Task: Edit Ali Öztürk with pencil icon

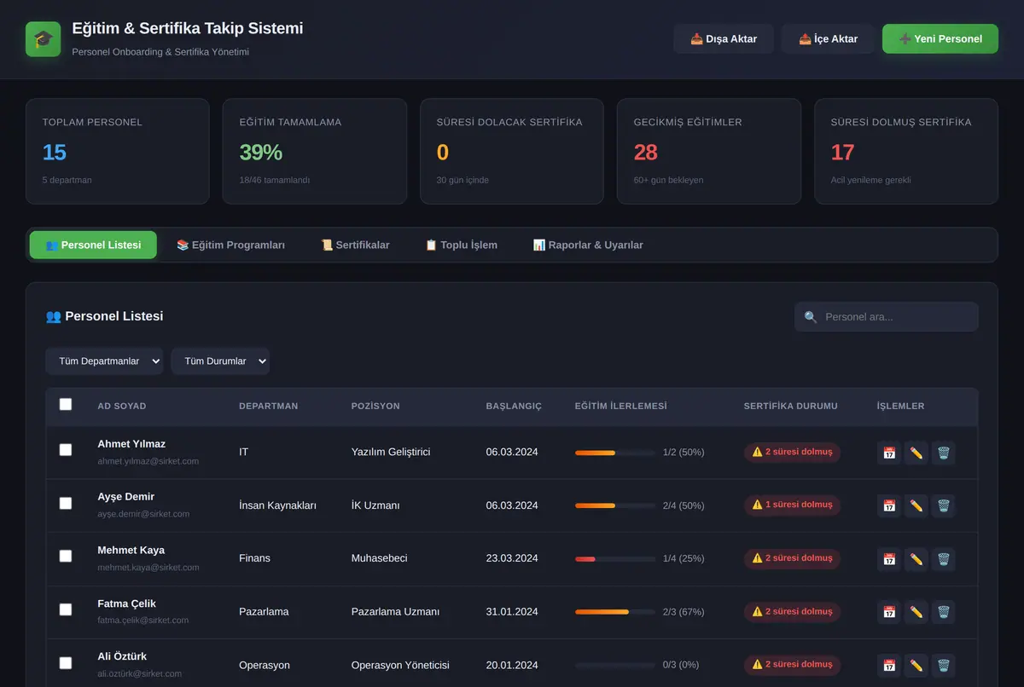Action: [x=916, y=666]
